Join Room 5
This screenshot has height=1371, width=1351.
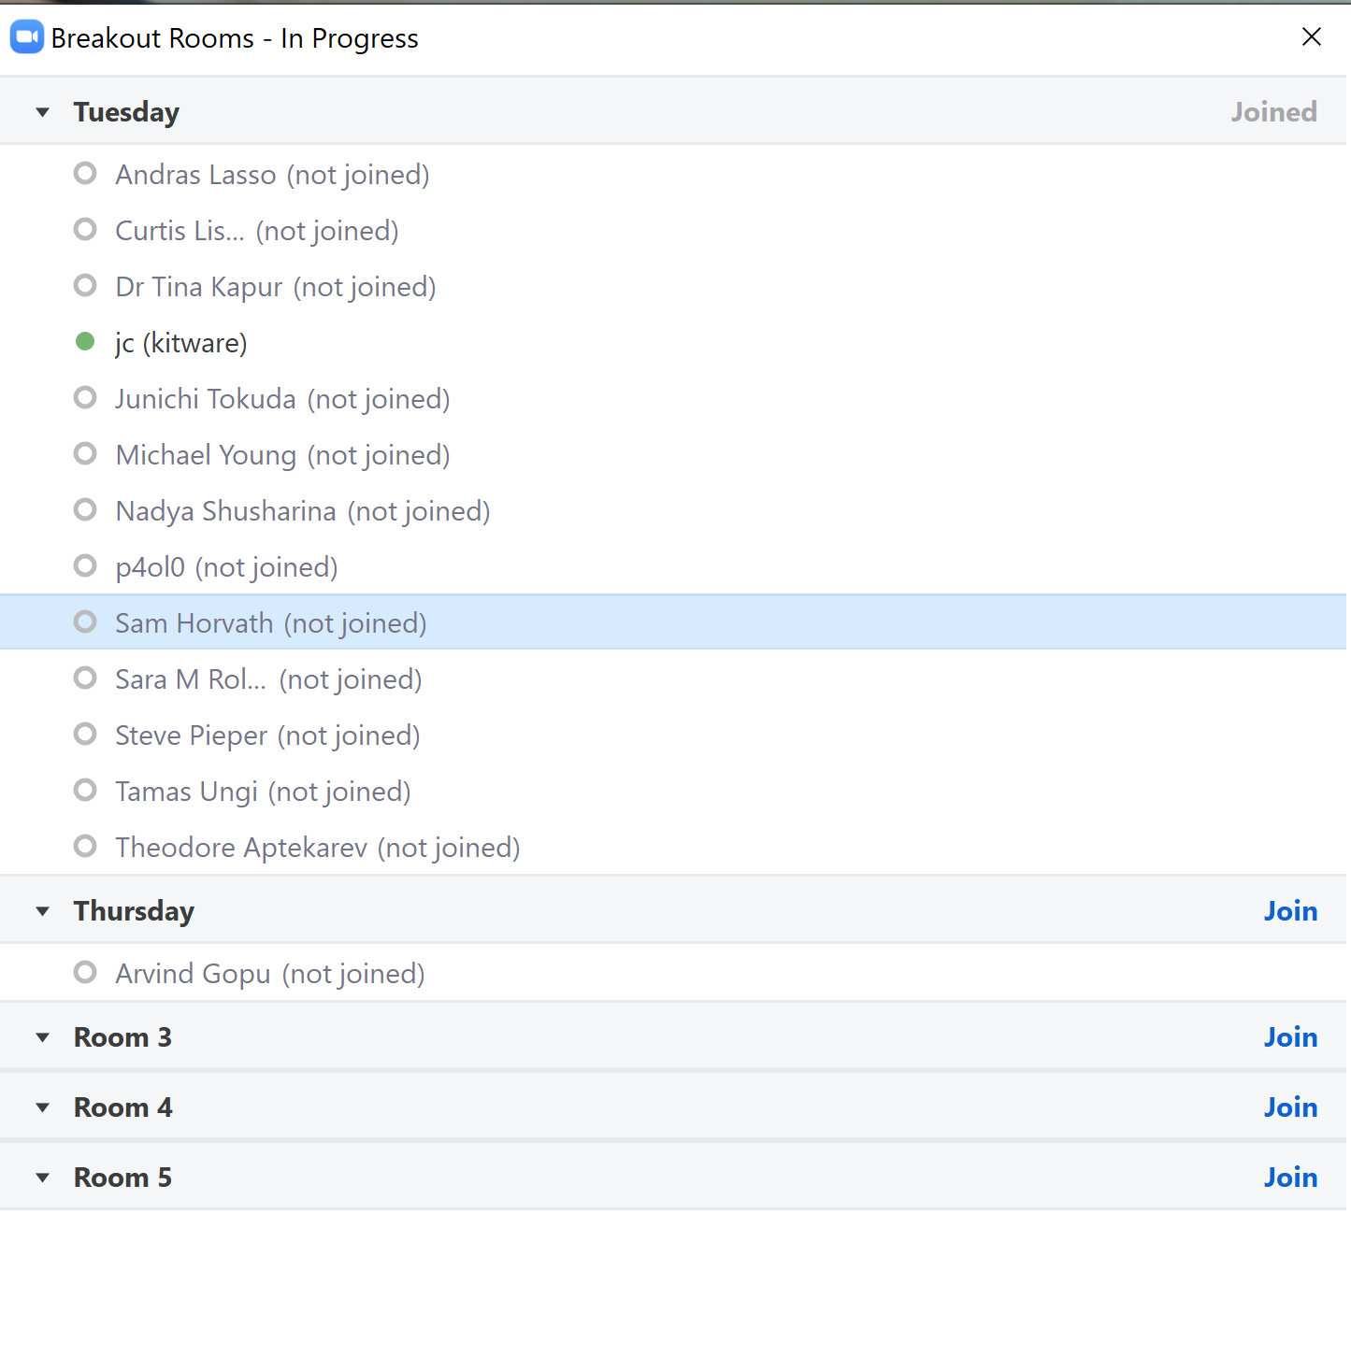click(x=1290, y=1178)
